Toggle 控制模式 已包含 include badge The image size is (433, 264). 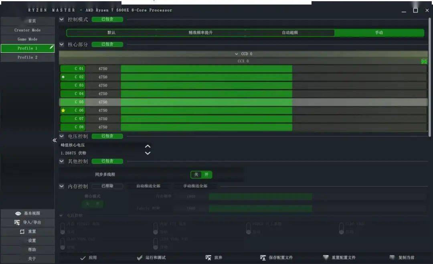(x=107, y=19)
